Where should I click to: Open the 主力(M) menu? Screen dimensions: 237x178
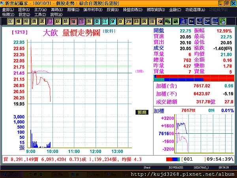coord(40,9)
